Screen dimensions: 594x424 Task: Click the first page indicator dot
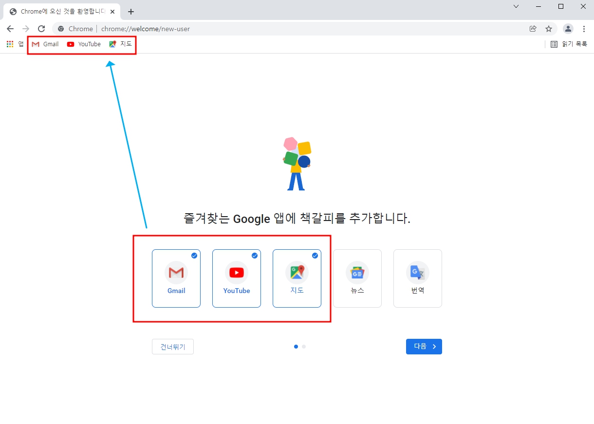pyautogui.click(x=296, y=347)
